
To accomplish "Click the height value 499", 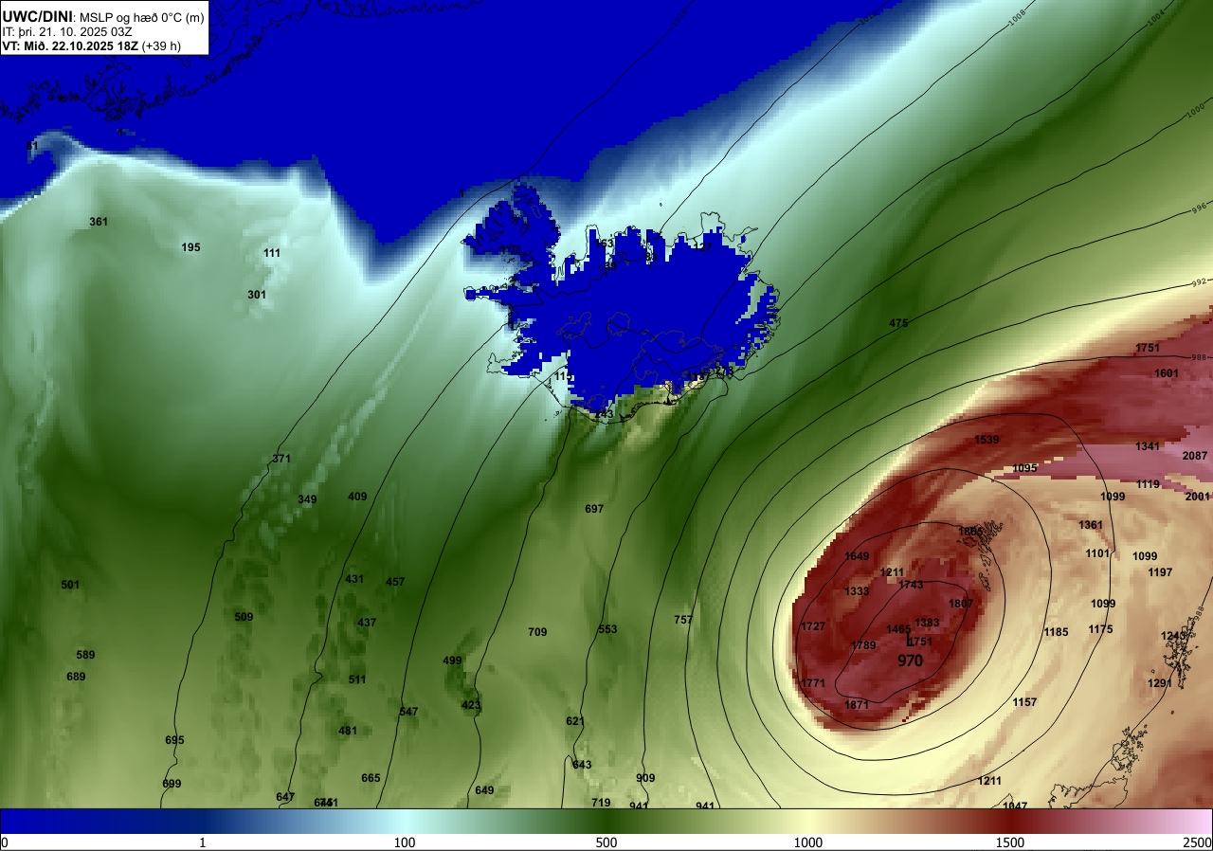I will coord(452,661).
